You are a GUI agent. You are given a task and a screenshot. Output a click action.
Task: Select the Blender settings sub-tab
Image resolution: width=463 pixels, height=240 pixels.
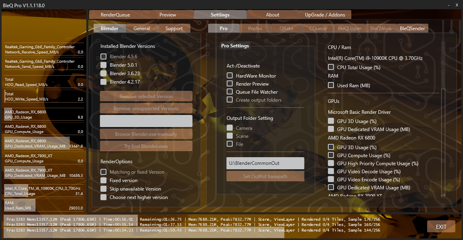coord(110,28)
